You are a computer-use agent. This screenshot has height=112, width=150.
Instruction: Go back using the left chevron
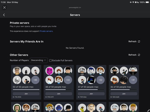pos(4,15)
